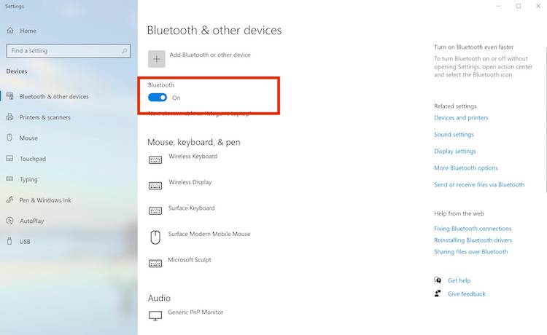Screen dimensions: 547x335
Task: Click the Wireless Display device icon
Action: [155, 186]
